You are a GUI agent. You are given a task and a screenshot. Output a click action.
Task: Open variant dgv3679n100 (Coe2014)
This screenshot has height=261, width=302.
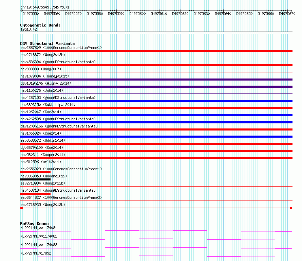(42, 147)
